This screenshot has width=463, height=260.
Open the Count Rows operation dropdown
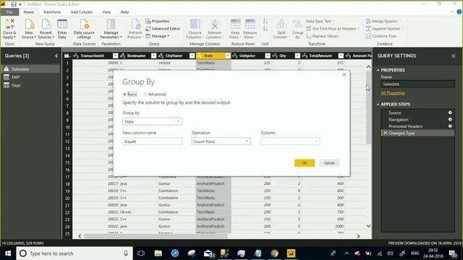coord(221,142)
